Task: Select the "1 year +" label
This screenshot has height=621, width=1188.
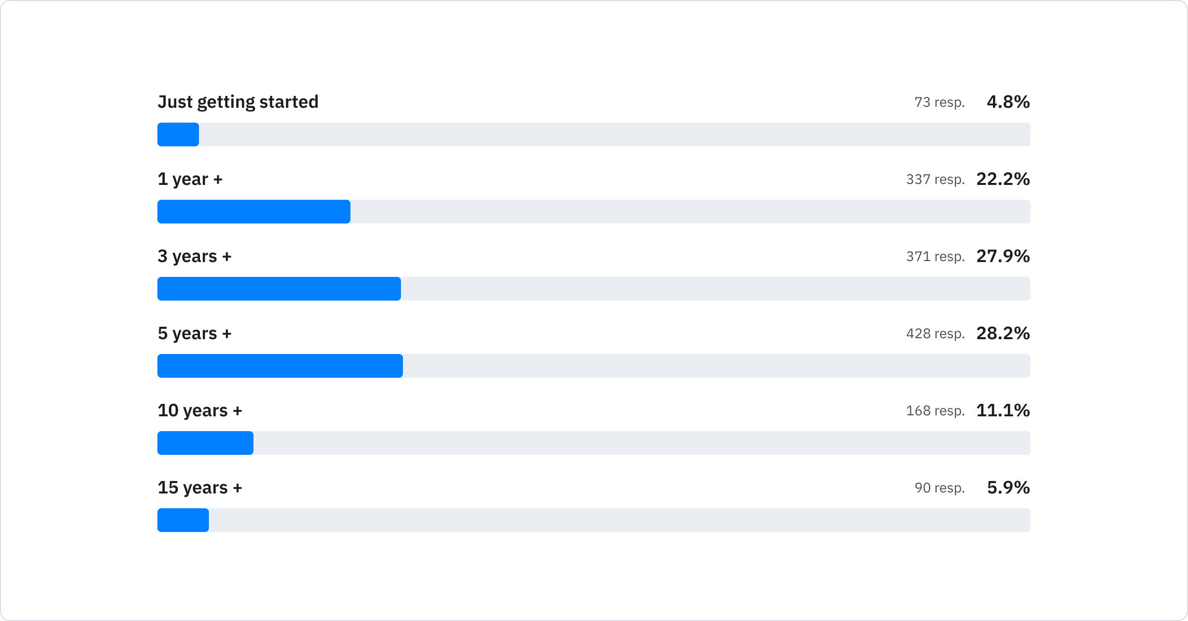Action: (190, 179)
